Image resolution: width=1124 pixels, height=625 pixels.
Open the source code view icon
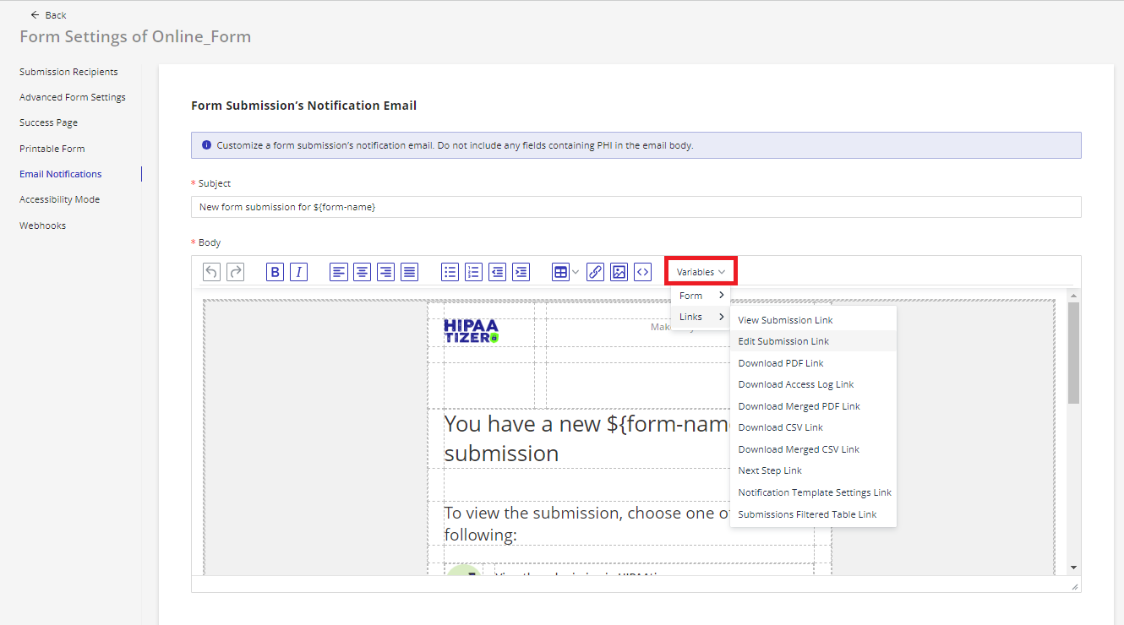pos(643,272)
